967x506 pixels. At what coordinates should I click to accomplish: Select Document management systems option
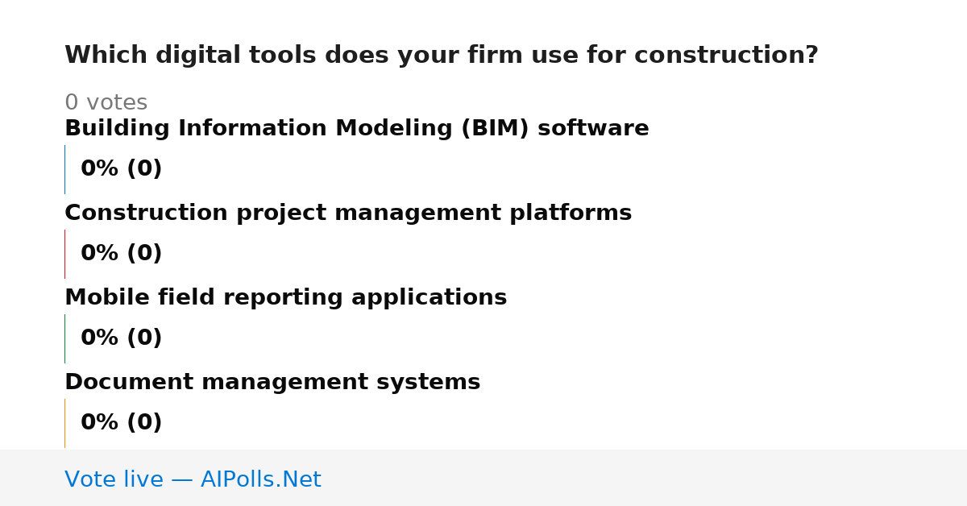point(272,383)
